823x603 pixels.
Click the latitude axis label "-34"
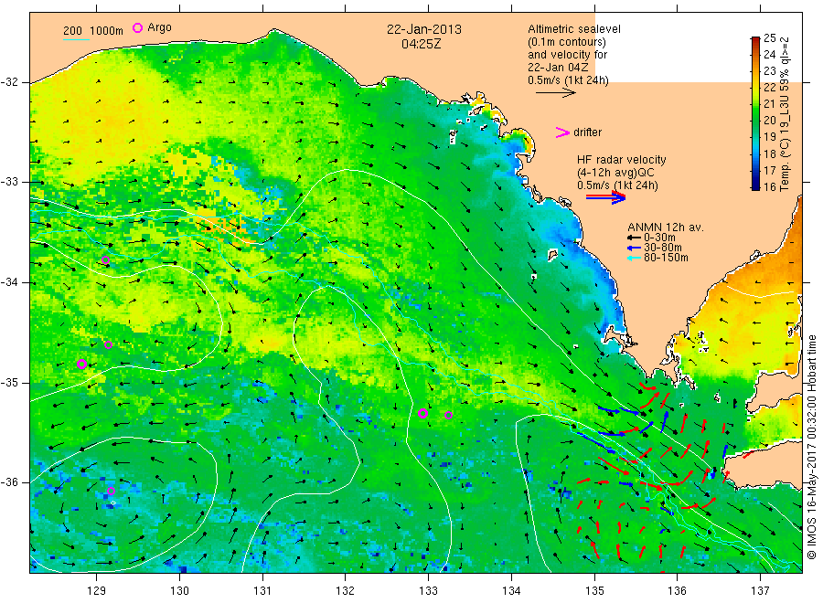click(9, 282)
